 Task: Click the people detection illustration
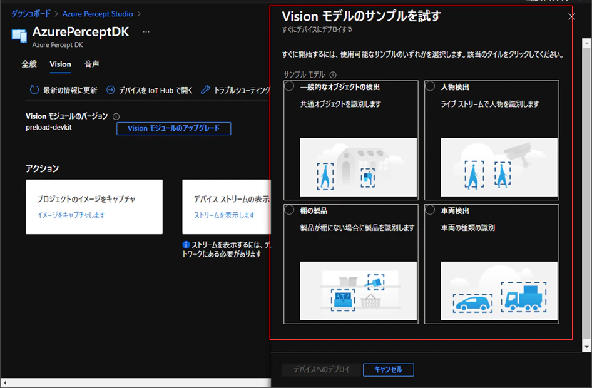tap(499, 167)
